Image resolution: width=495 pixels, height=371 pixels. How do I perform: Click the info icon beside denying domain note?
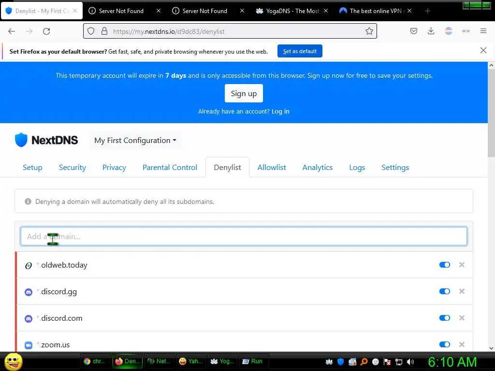click(28, 201)
